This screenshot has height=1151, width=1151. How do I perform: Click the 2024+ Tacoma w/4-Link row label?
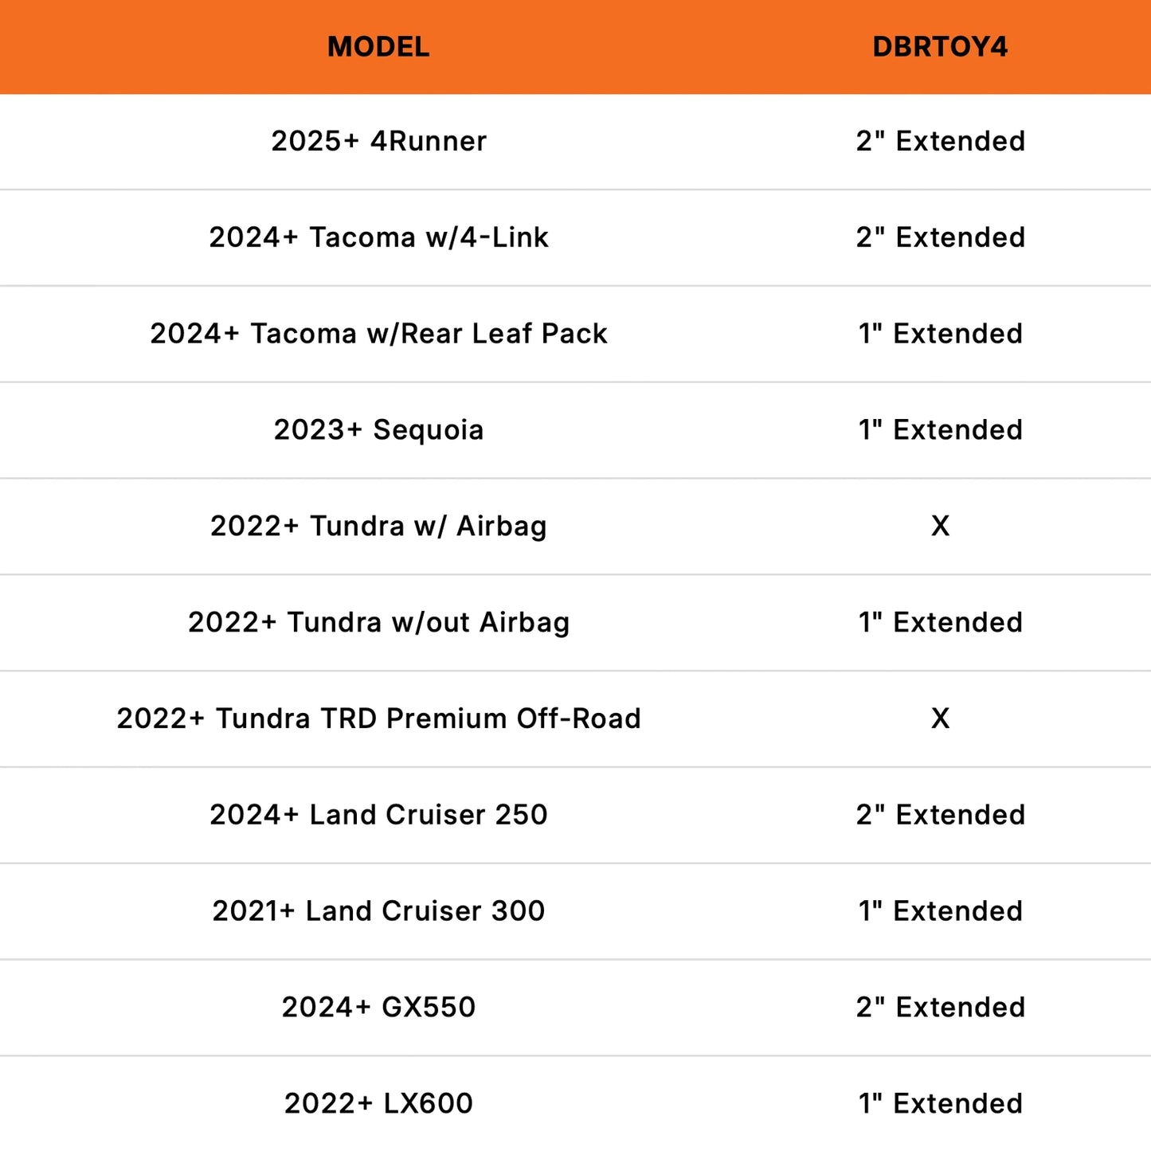[378, 237]
